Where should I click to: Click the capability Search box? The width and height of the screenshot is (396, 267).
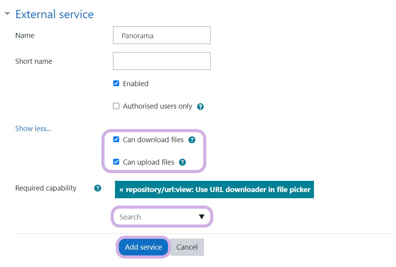[155, 217]
